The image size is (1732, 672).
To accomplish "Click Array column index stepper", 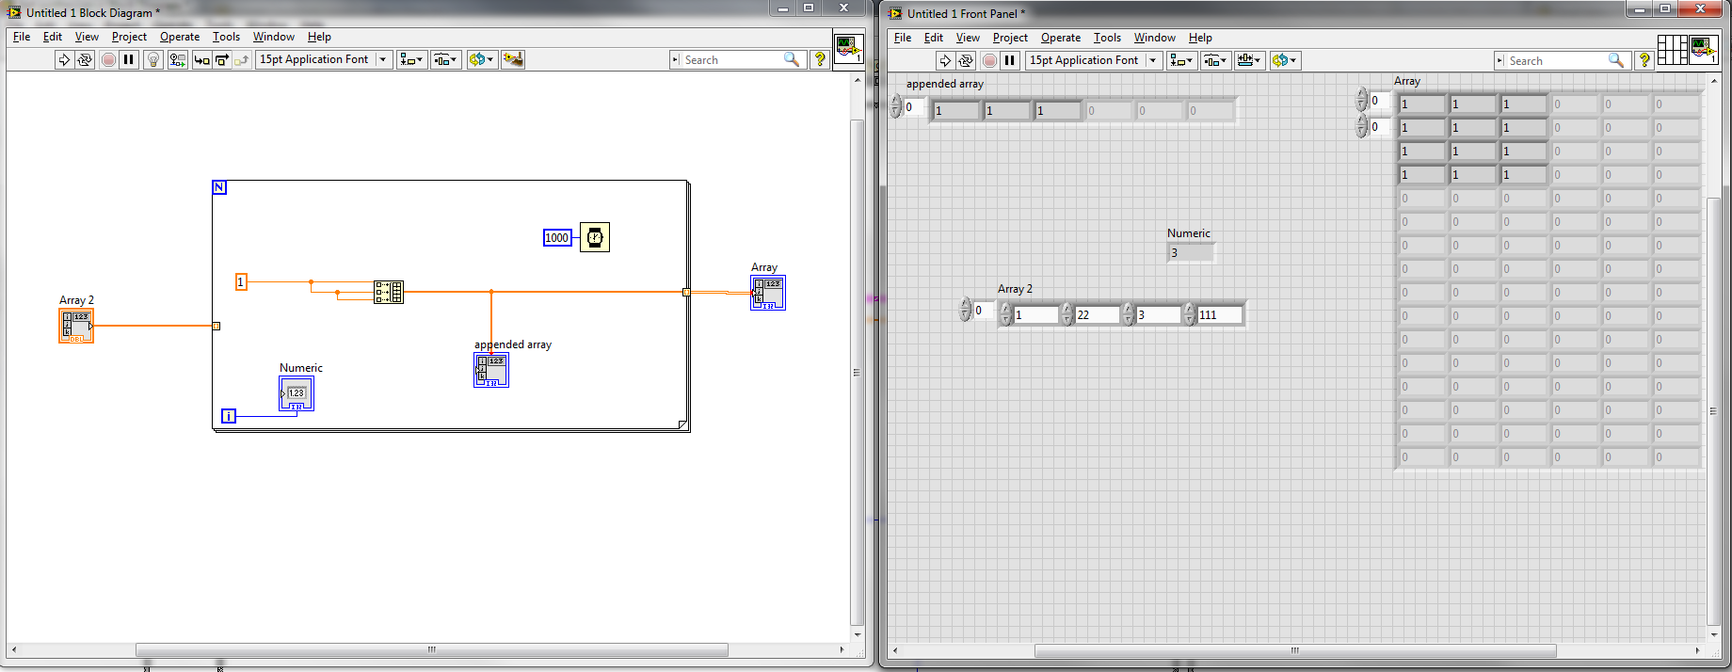I will coord(1361,126).
